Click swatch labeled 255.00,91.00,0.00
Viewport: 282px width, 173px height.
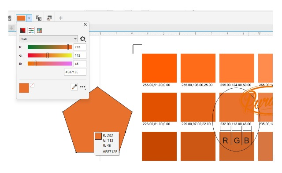pyautogui.click(x=159, y=68)
